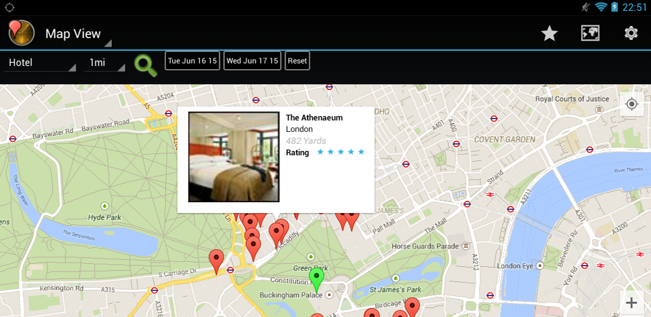651x317 pixels.
Task: Select the green current-location map pin
Action: click(317, 280)
